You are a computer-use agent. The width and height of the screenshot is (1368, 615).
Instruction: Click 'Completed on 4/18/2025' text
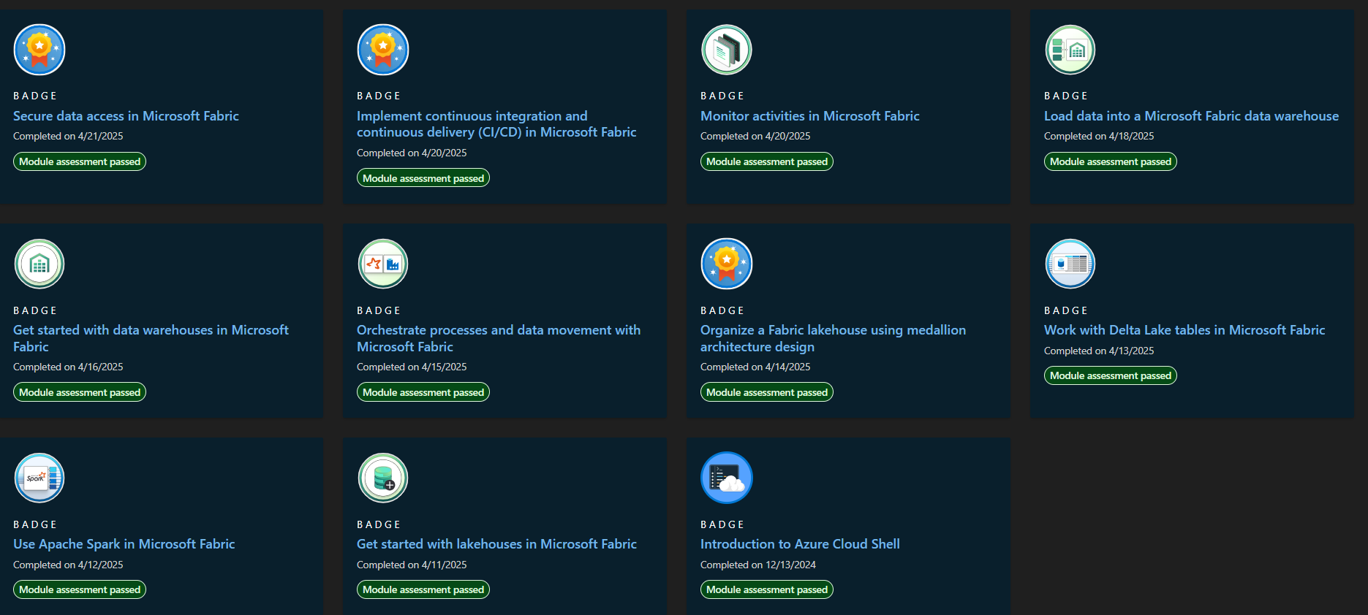click(x=1099, y=136)
